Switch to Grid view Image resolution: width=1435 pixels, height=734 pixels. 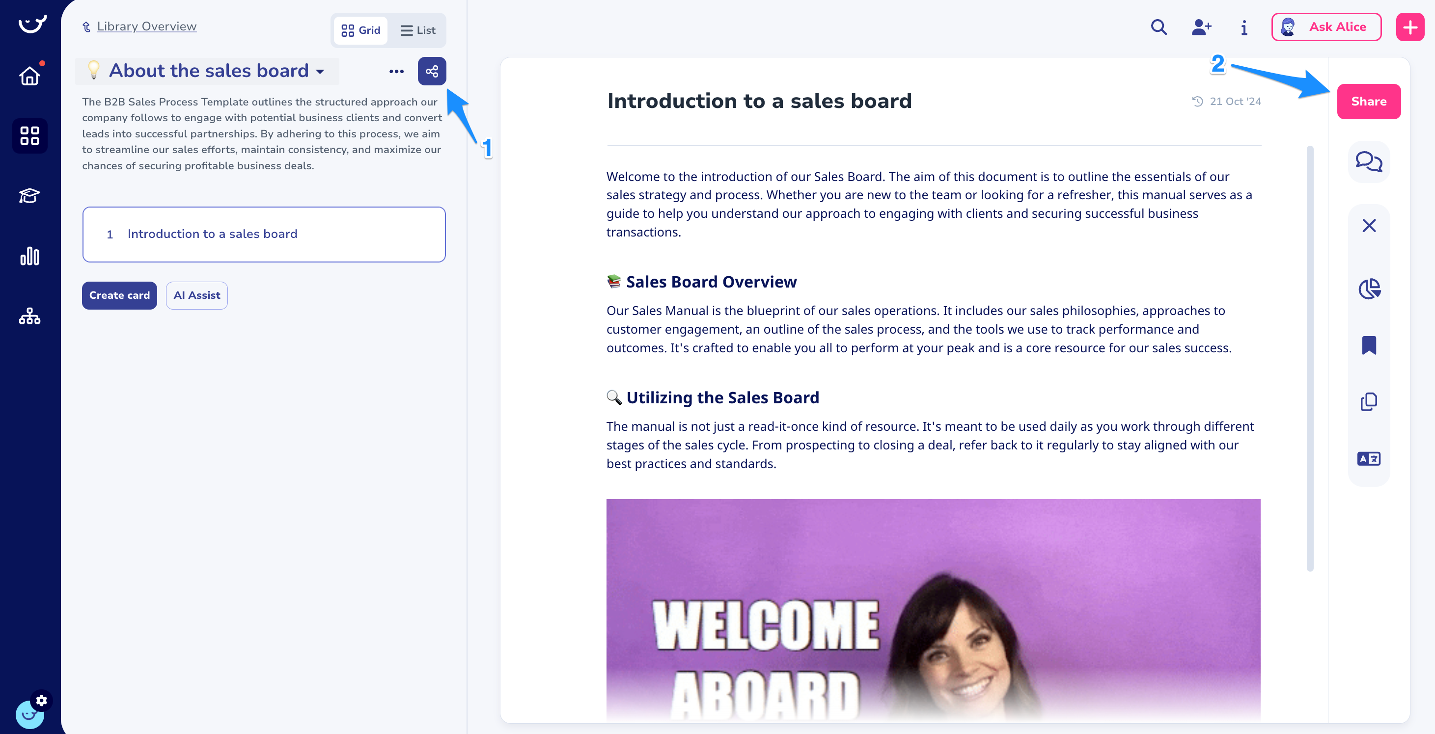360,30
